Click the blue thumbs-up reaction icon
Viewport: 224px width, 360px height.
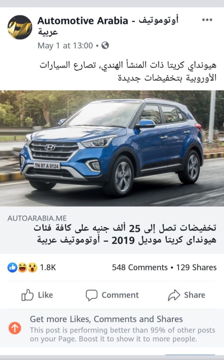[12, 268]
